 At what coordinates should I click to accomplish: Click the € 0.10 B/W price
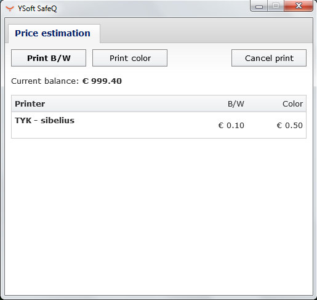pyautogui.click(x=231, y=125)
